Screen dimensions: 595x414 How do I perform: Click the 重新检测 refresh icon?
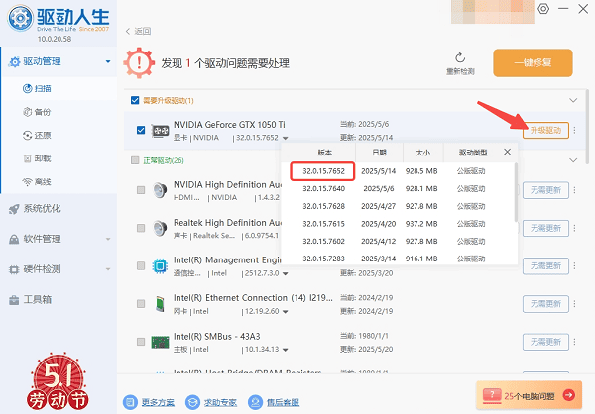pos(460,57)
